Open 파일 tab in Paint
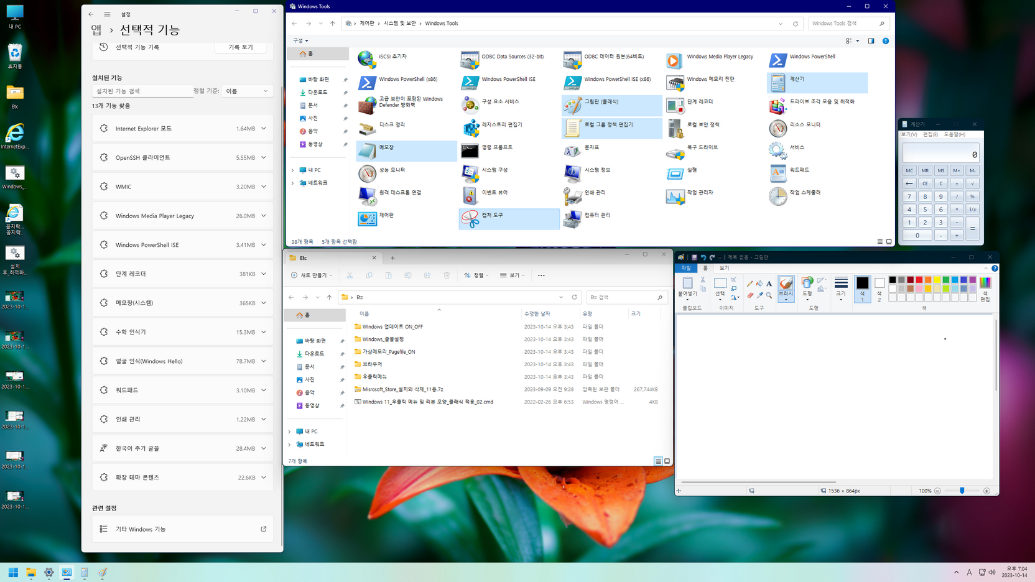 tap(685, 268)
